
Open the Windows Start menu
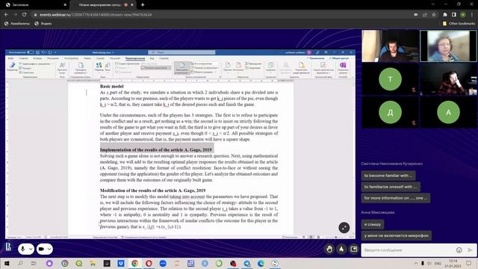point(7,263)
